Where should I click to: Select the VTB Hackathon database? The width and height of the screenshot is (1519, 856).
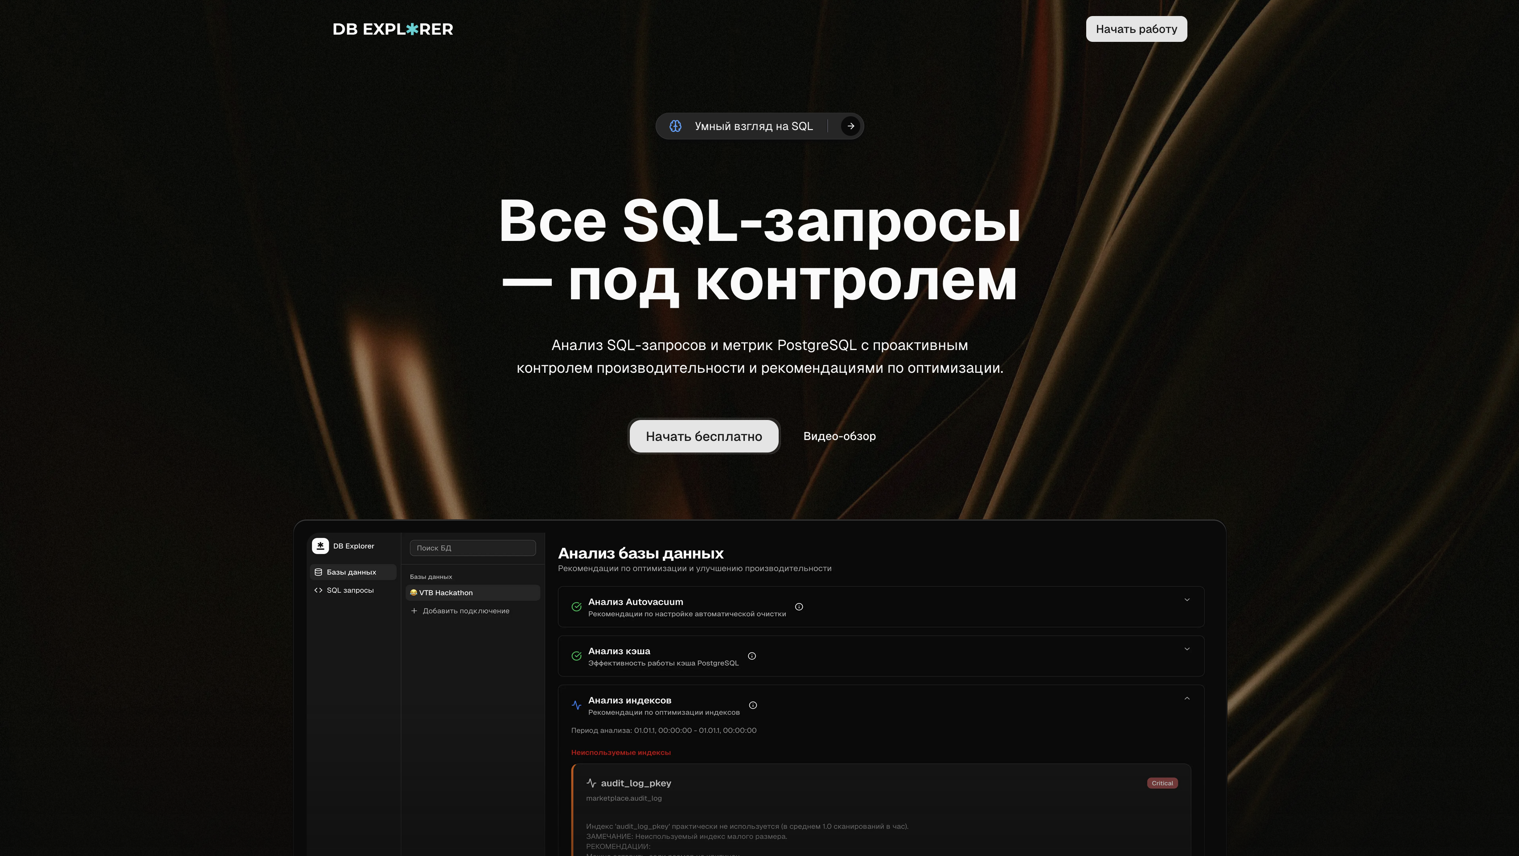click(446, 593)
